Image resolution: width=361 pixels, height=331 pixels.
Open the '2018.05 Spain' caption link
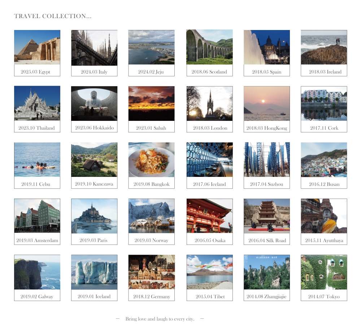[x=266, y=72]
